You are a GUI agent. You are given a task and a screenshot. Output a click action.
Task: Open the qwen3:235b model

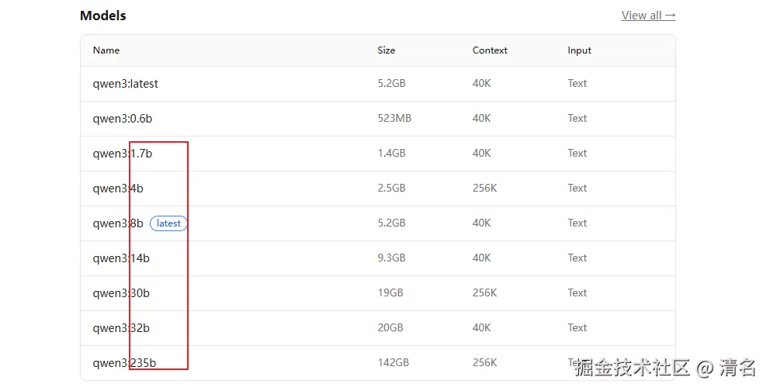(124, 363)
